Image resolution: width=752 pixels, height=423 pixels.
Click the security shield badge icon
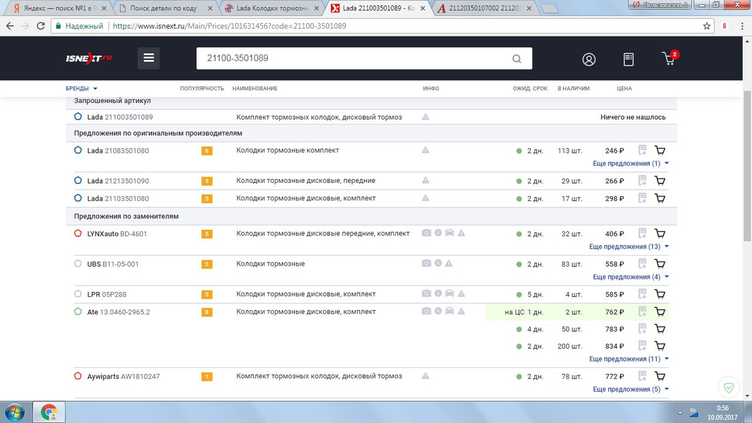pos(728,388)
